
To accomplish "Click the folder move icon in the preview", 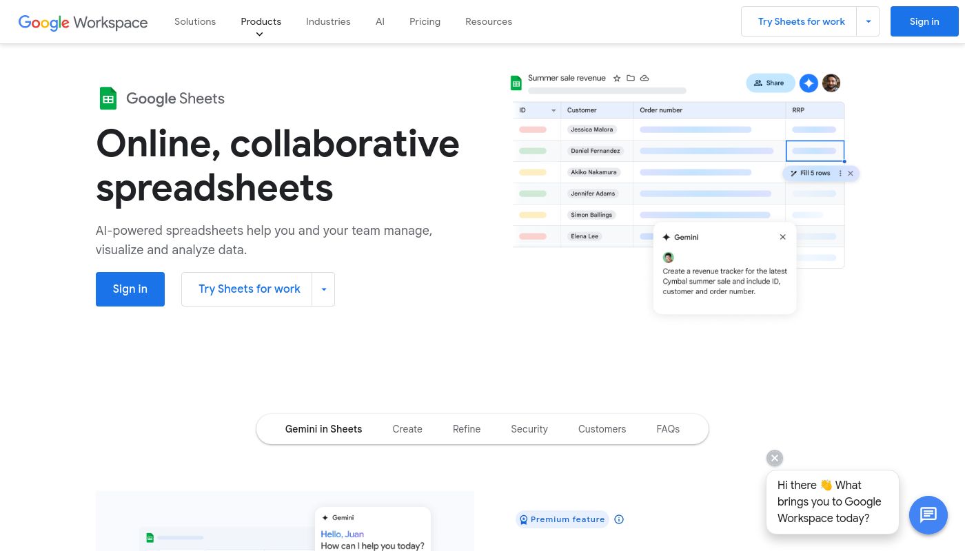I will pyautogui.click(x=631, y=79).
